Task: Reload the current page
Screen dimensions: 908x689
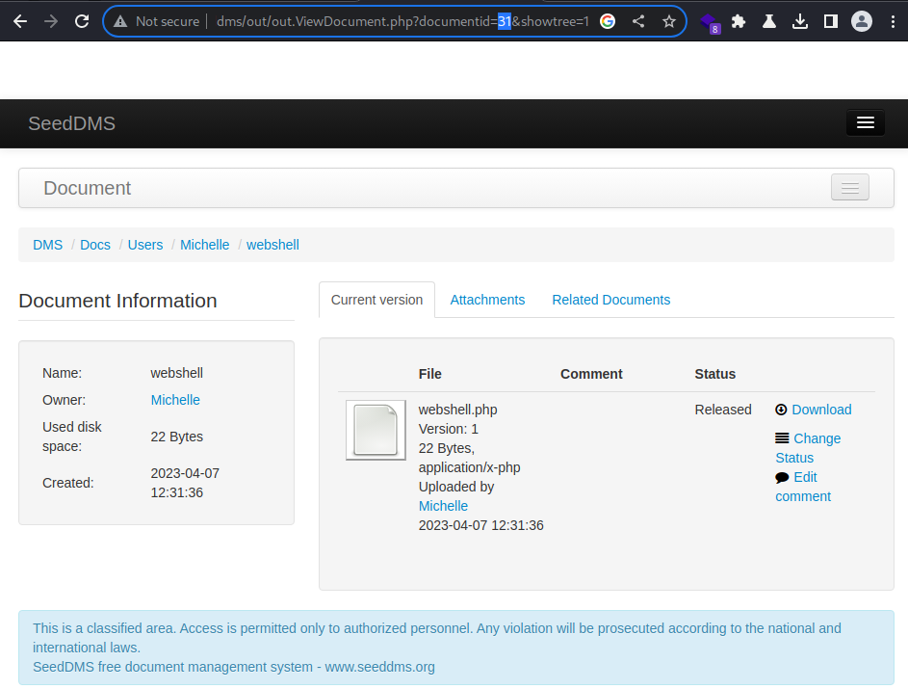Action: pyautogui.click(x=82, y=21)
